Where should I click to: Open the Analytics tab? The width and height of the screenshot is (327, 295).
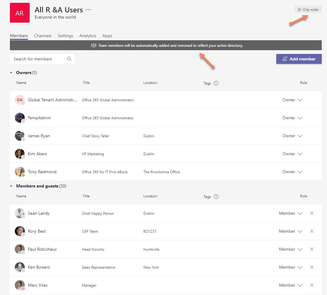click(x=88, y=36)
